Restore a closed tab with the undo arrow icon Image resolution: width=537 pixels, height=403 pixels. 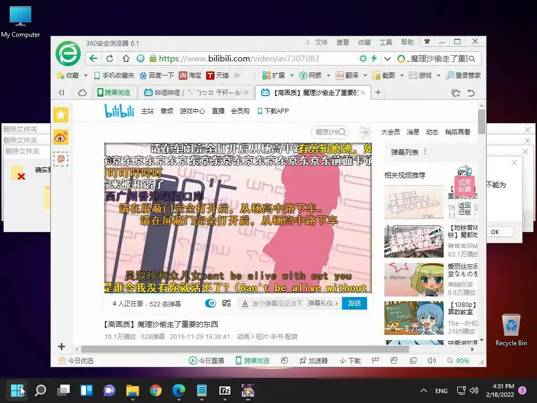coord(471,93)
